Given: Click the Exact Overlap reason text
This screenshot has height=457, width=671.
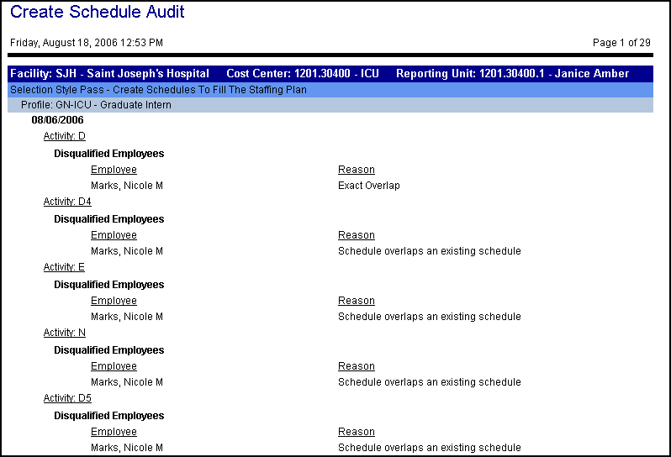Looking at the screenshot, I should [368, 186].
